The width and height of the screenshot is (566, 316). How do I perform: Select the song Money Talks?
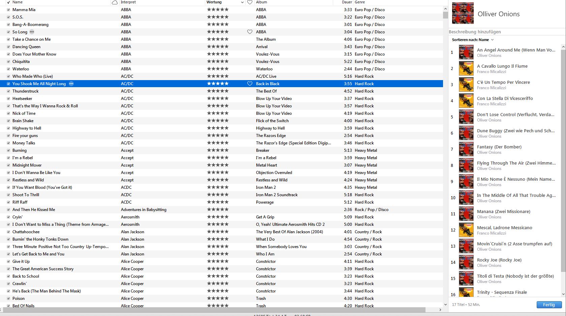tap(24, 143)
